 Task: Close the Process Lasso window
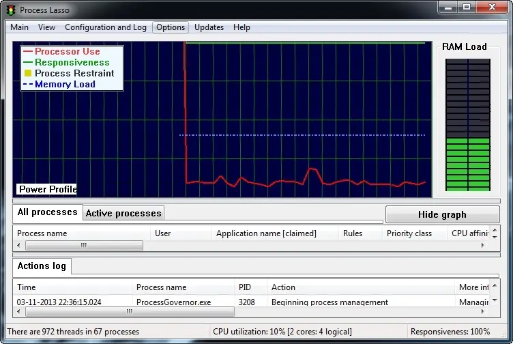coord(492,8)
